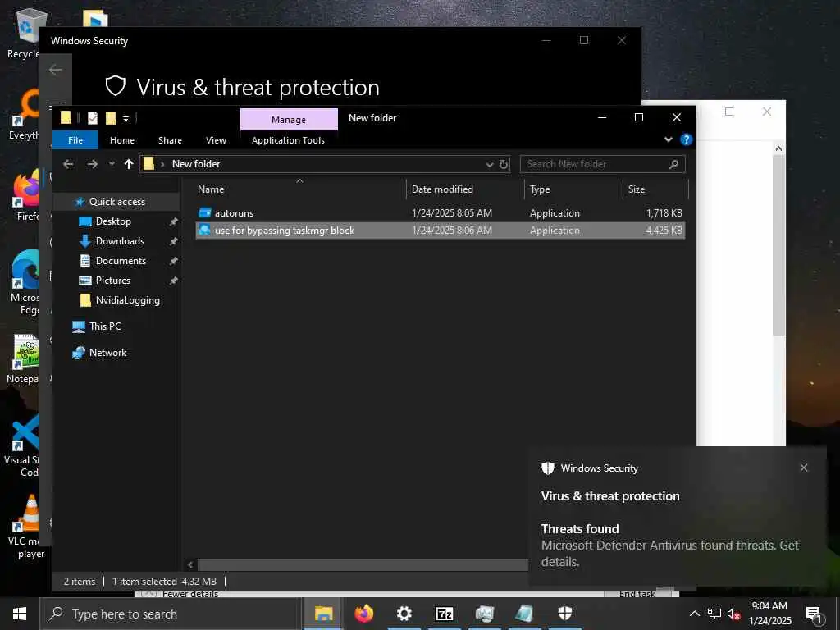Dismiss the Windows Security notification
This screenshot has height=630, width=840.
click(x=804, y=468)
